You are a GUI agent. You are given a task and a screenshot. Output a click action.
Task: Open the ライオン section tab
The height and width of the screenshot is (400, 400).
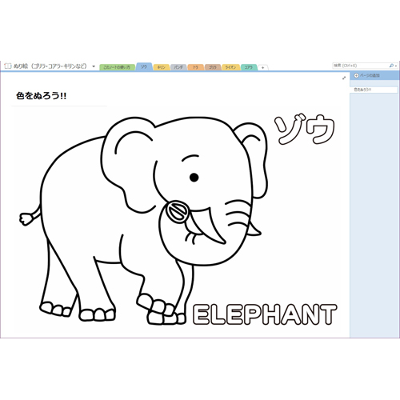(x=230, y=67)
